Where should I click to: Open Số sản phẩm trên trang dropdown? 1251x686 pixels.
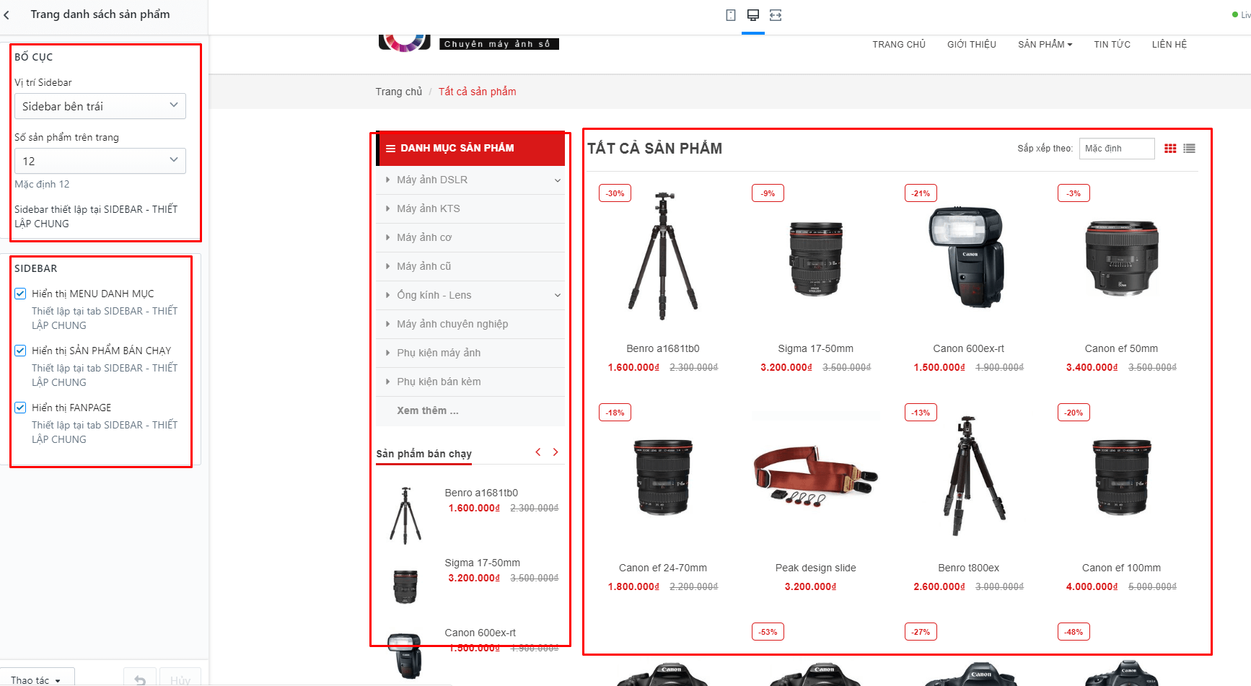click(100, 161)
